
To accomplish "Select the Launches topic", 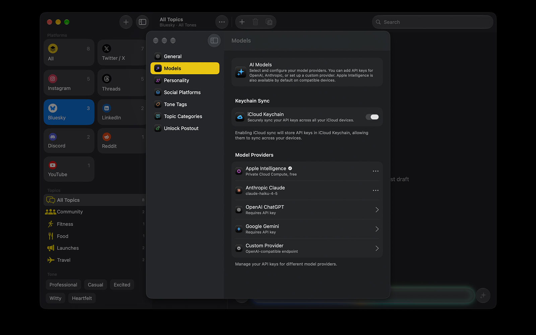I will [95, 248].
